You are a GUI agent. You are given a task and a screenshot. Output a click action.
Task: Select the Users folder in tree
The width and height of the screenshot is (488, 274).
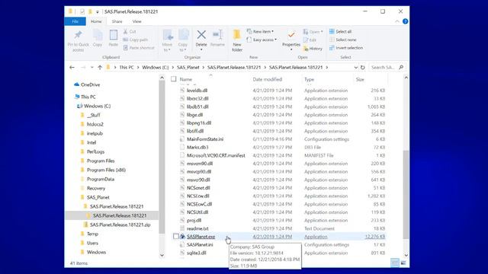tap(92, 243)
